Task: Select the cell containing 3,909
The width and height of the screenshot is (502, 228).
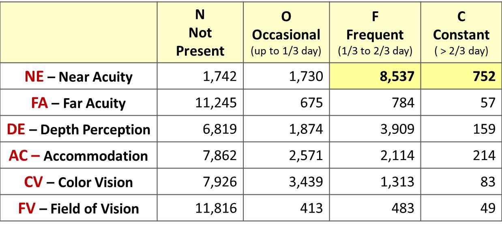Action: tap(375, 129)
